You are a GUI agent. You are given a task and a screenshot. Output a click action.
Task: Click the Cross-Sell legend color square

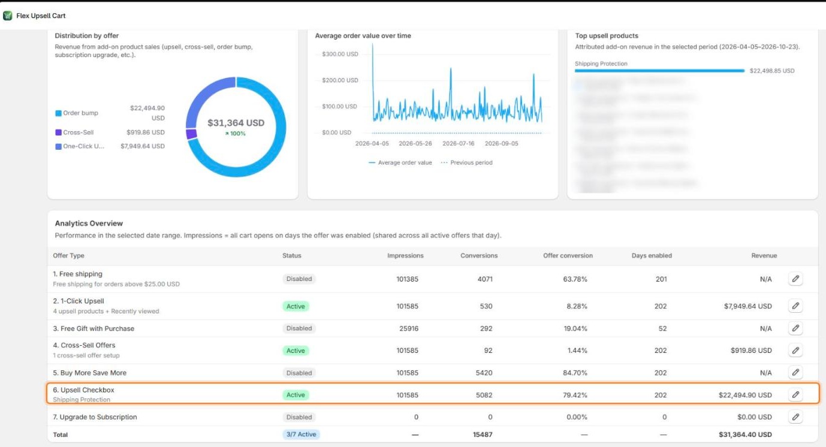(x=58, y=132)
